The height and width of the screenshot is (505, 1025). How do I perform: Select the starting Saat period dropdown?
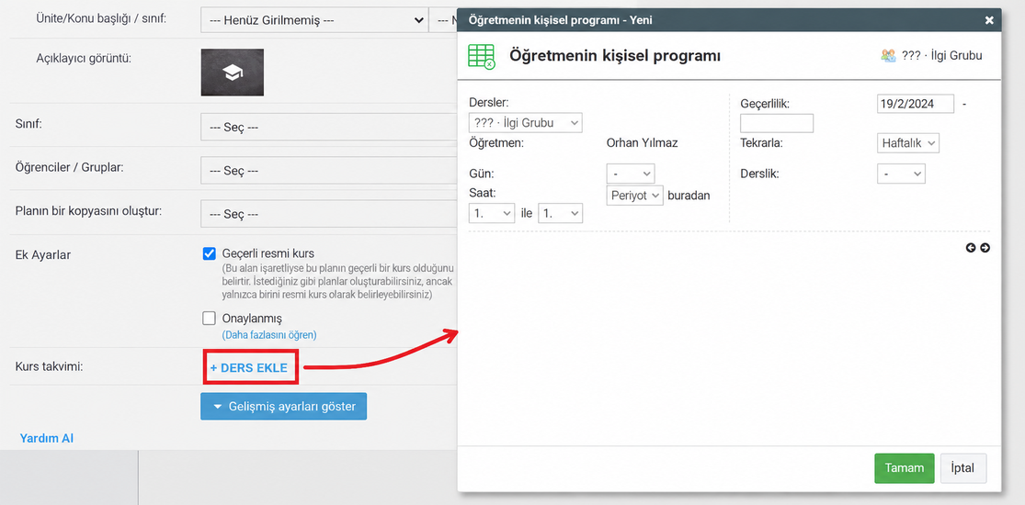(492, 214)
